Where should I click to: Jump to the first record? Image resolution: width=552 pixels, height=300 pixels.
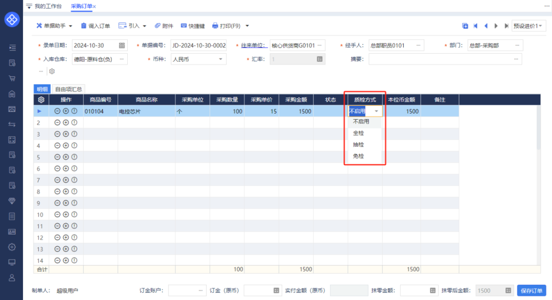pos(476,26)
